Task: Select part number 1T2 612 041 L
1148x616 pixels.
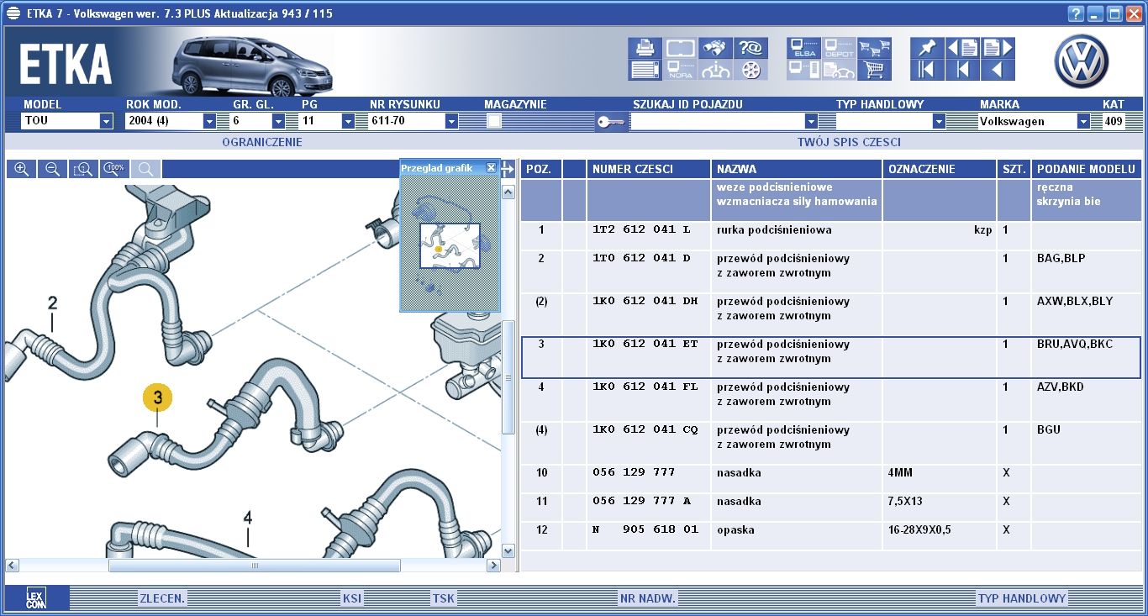Action: (x=641, y=229)
